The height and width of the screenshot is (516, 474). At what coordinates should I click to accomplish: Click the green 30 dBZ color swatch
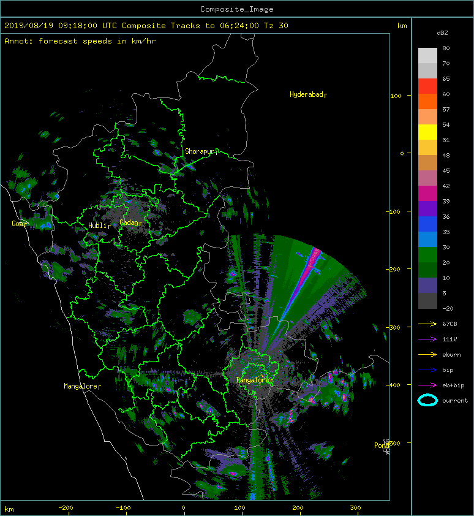tap(427, 254)
